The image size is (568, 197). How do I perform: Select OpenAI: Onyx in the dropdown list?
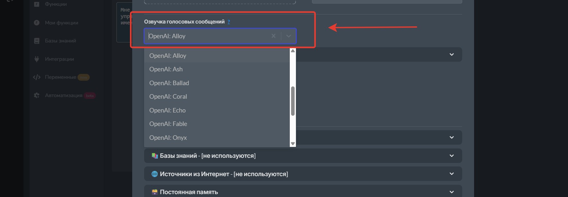pos(168,138)
